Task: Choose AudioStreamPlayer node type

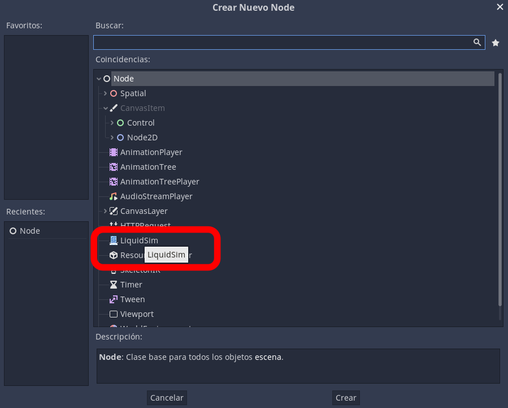Action: 156,196
